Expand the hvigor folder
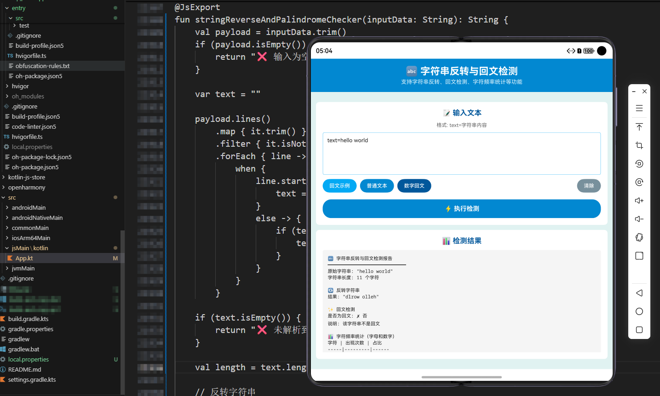The height and width of the screenshot is (396, 660). tap(7, 86)
